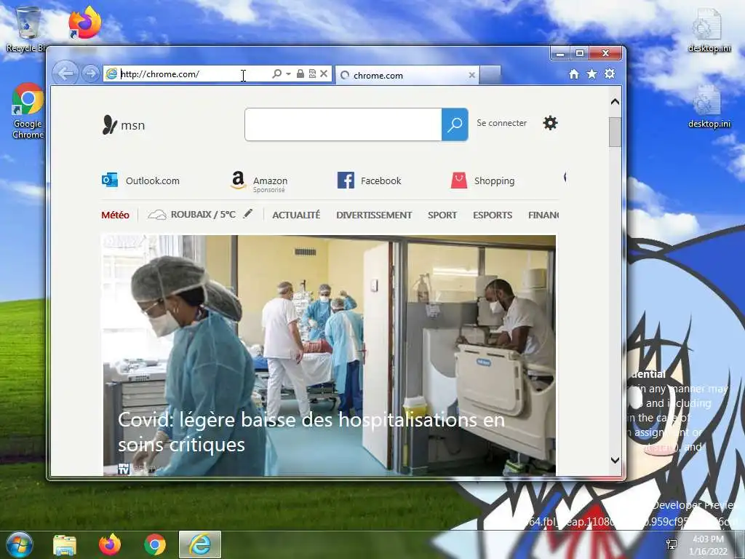Click the forward navigation arrow
The image size is (745, 559).
click(89, 74)
